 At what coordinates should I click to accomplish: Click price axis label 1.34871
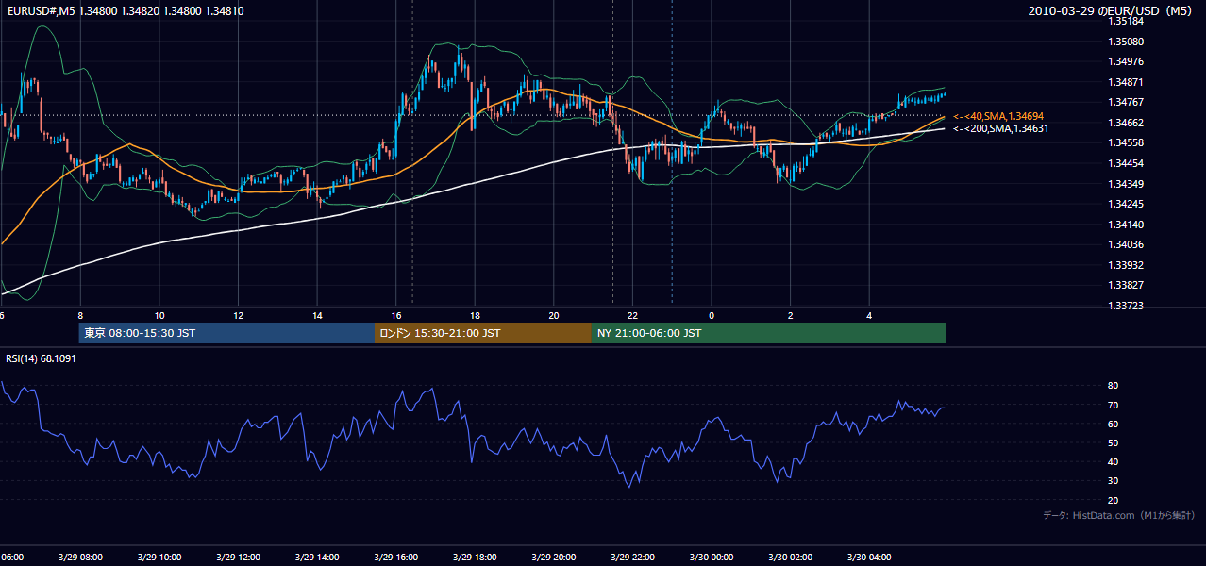coord(1126,82)
